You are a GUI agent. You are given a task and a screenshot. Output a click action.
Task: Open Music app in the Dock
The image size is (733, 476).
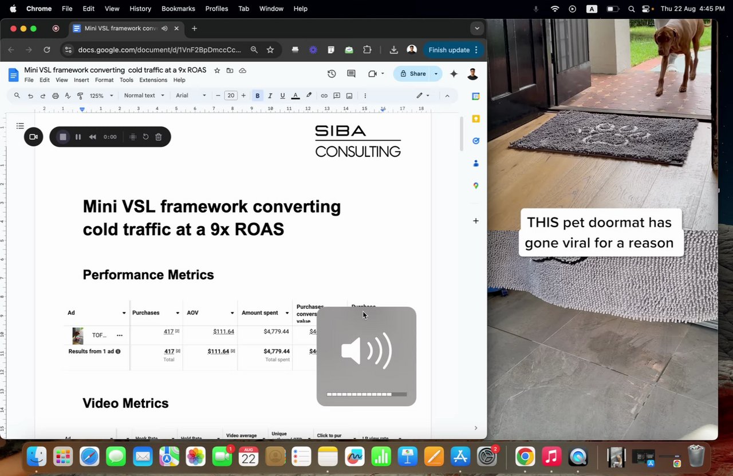click(551, 456)
